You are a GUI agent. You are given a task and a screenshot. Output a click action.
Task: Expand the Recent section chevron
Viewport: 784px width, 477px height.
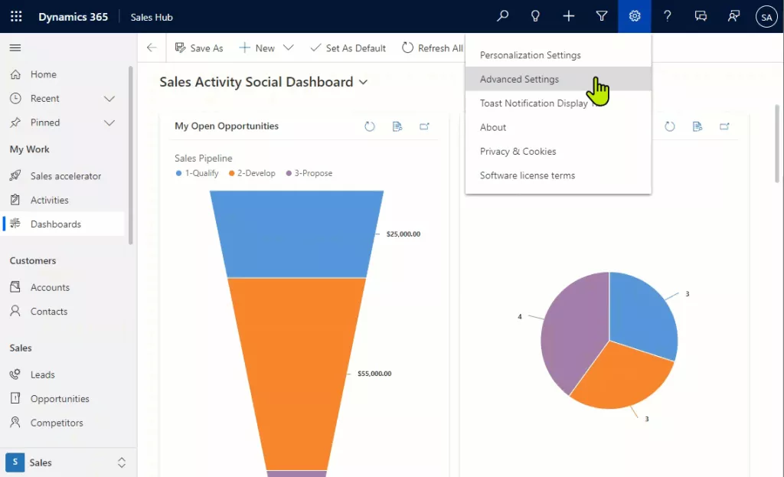(x=109, y=99)
